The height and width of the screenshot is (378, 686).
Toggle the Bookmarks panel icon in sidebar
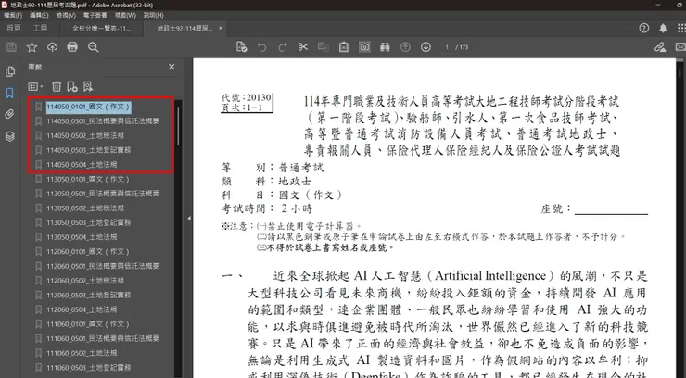(x=10, y=94)
